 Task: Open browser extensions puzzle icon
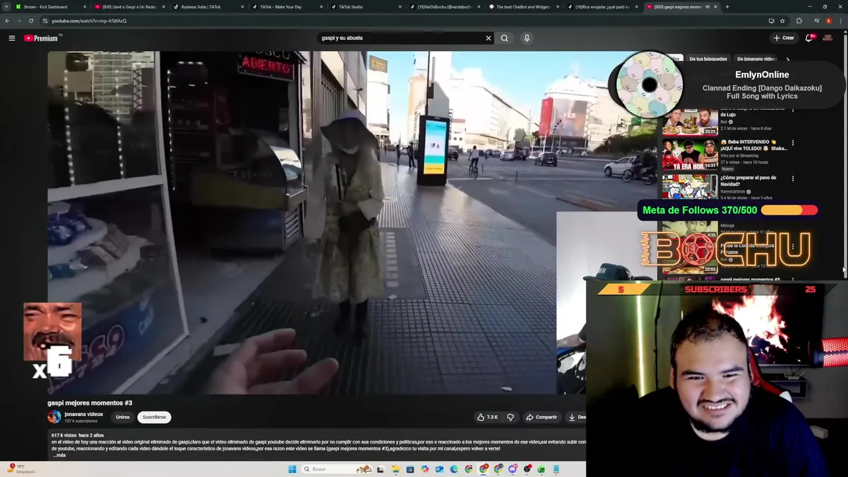click(x=799, y=21)
